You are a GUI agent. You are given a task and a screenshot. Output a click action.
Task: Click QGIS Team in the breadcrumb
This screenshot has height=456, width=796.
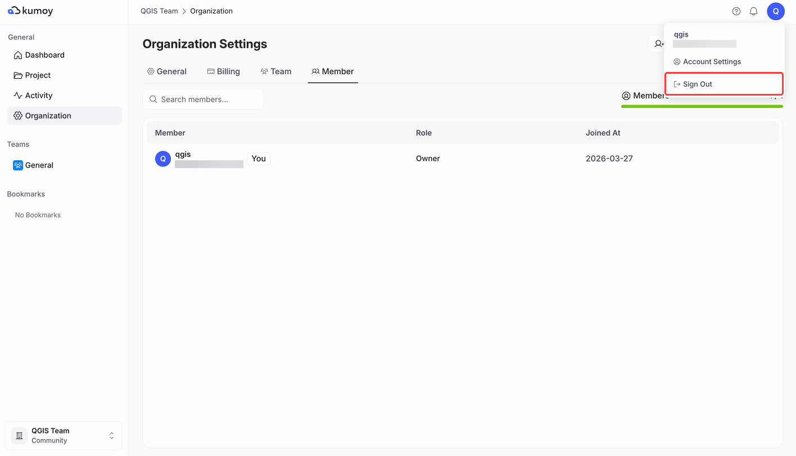159,11
